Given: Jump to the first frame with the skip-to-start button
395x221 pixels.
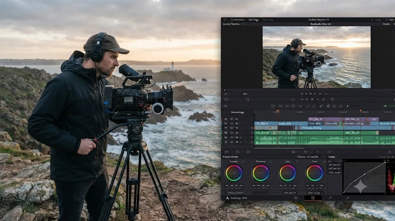Looking at the screenshot, I should (x=302, y=93).
